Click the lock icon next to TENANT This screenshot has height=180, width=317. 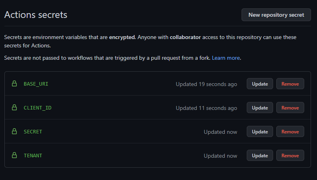point(14,155)
